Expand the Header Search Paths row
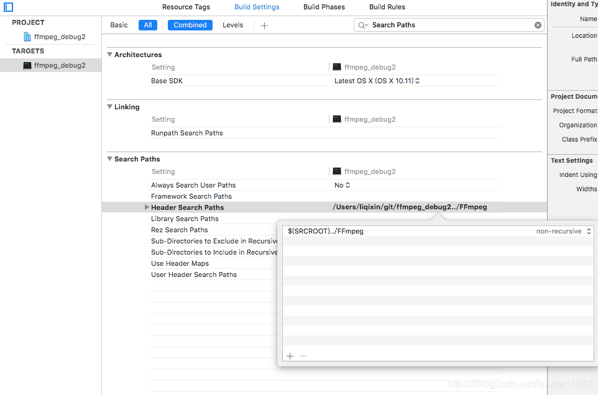The height and width of the screenshot is (395, 598). tap(147, 207)
